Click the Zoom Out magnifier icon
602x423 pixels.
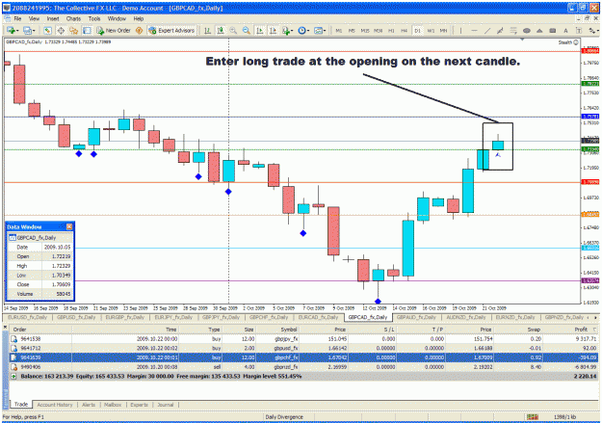(x=247, y=30)
